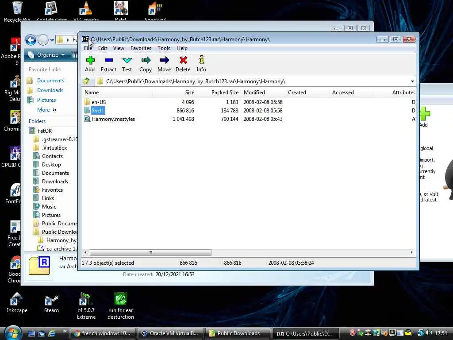The image size is (453, 340).
Task: Click the scrollbar left arrow in 7-Zip
Action: [85, 252]
